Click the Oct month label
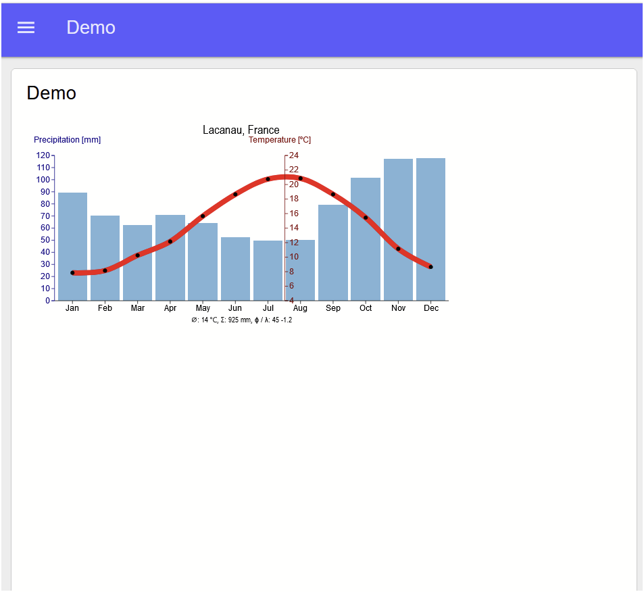This screenshot has height=592, width=644. (366, 308)
